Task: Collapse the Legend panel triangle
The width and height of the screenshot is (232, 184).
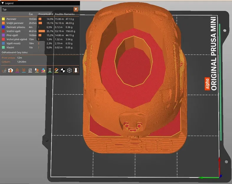Action: (3, 3)
